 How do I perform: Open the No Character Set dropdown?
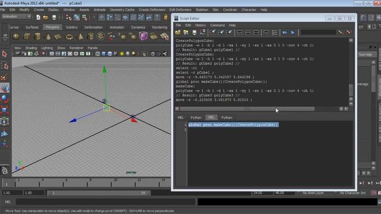352,193
